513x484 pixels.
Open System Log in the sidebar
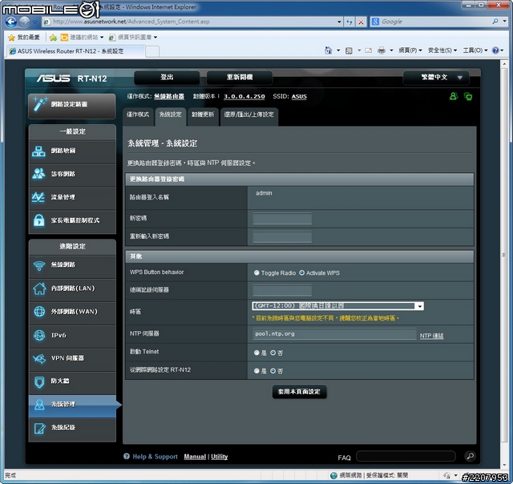(72, 428)
